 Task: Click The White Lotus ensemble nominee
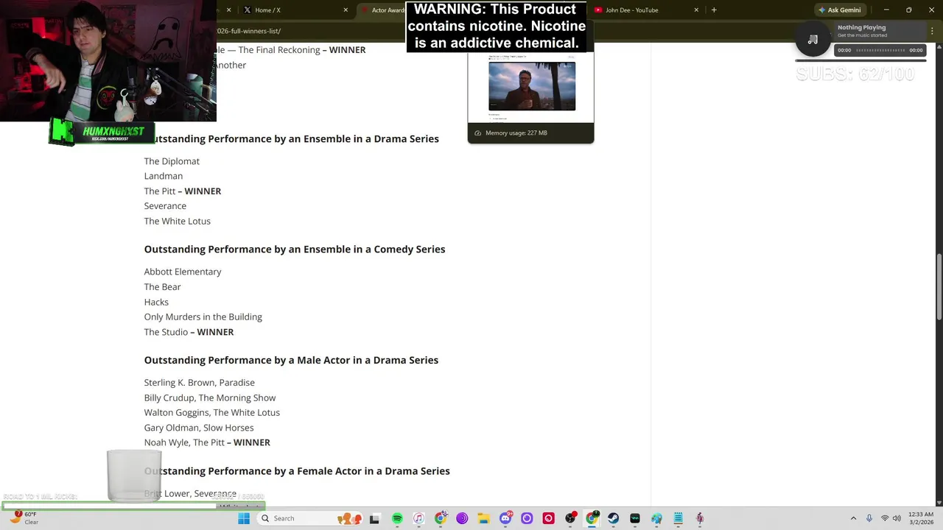coord(178,221)
